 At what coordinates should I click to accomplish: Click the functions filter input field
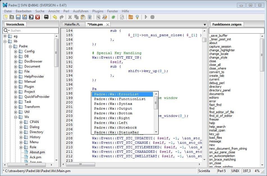[236, 31]
